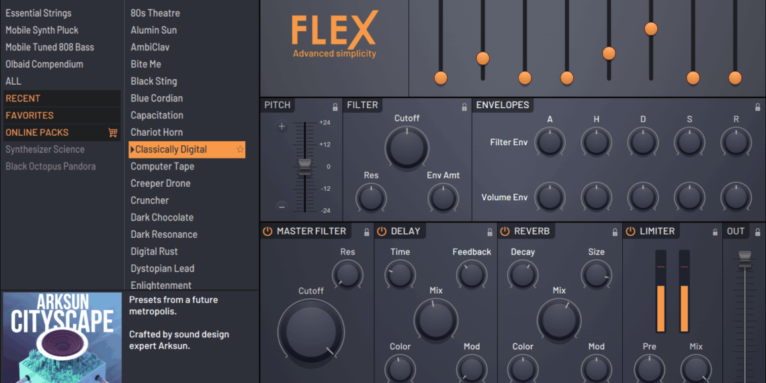Click the MASTER FILTER lock icon
The height and width of the screenshot is (383, 766).
pos(367,232)
